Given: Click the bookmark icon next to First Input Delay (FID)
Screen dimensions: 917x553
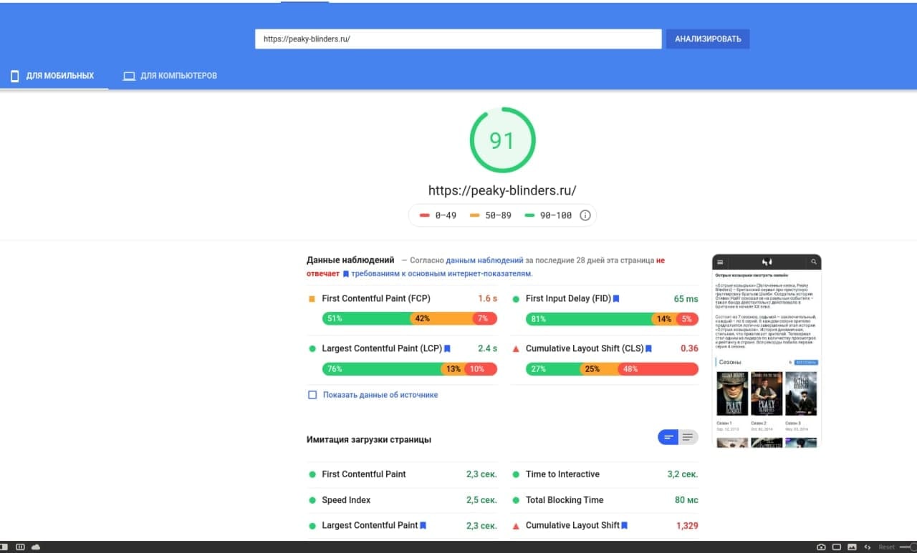Looking at the screenshot, I should [x=616, y=299].
